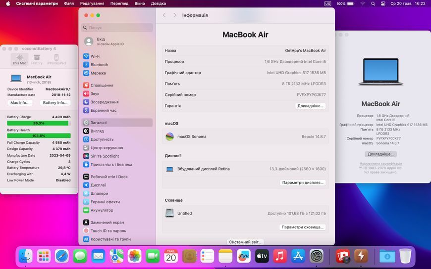Open Перегляд menu

(x=119, y=3)
